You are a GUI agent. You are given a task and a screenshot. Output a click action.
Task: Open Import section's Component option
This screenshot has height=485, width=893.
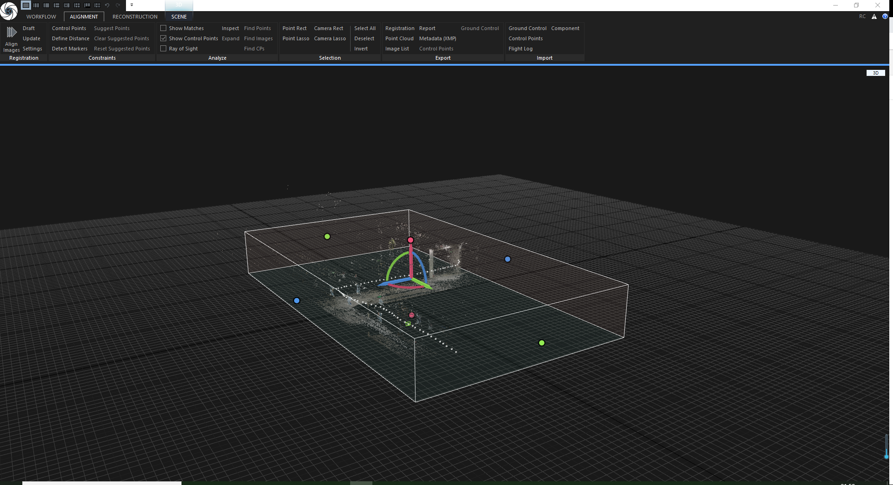point(565,28)
